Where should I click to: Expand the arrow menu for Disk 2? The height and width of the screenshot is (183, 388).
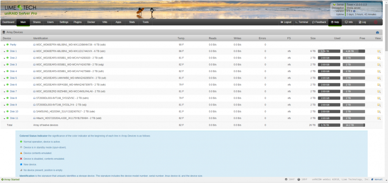[4, 58]
